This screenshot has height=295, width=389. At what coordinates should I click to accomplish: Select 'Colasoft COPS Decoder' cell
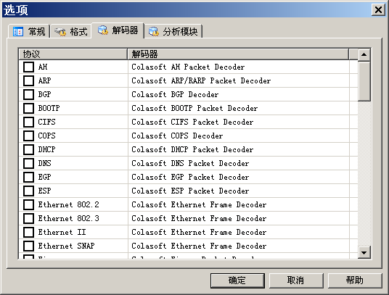(x=239, y=136)
